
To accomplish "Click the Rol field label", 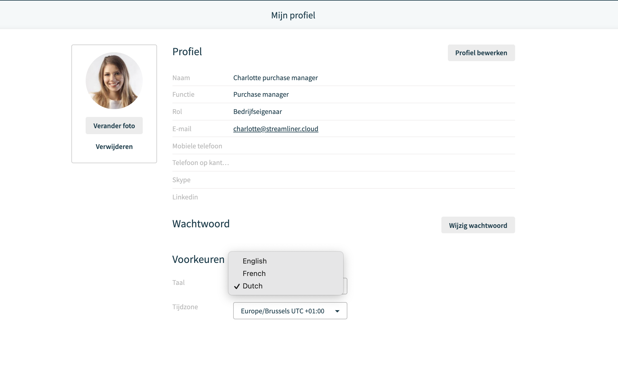I will pos(177,112).
